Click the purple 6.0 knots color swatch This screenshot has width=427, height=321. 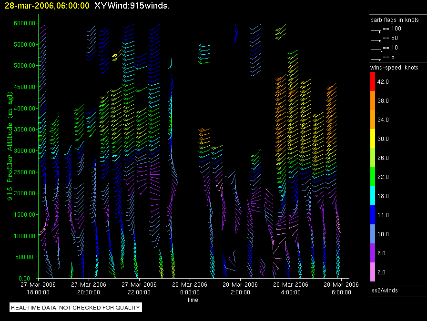[x=373, y=253]
